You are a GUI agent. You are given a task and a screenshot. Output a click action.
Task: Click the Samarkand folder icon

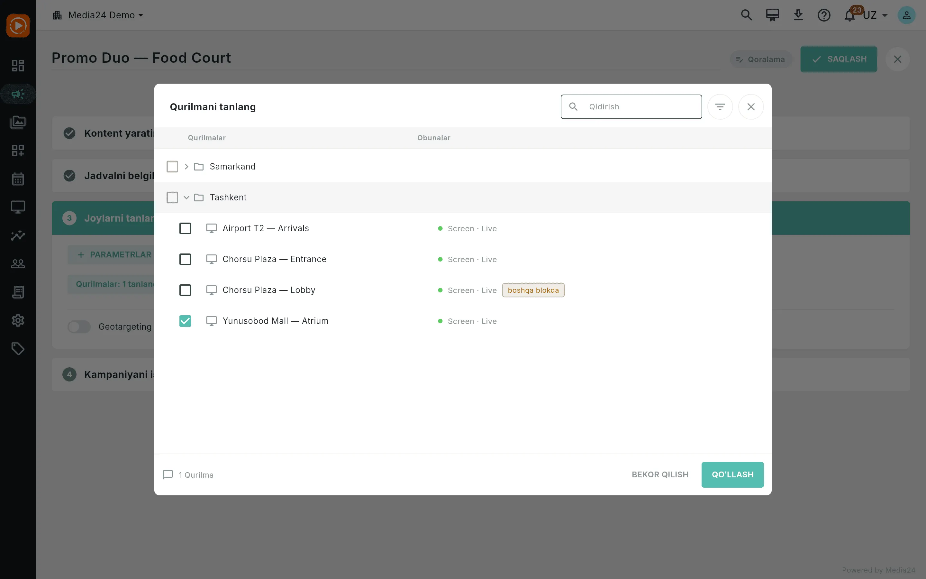click(199, 167)
